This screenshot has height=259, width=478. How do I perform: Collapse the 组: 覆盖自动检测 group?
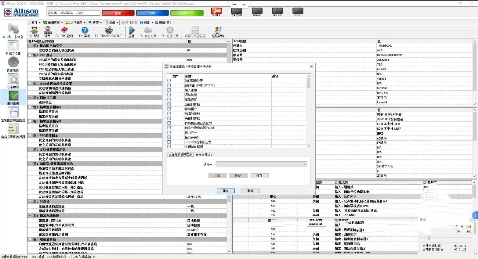pos(30,216)
